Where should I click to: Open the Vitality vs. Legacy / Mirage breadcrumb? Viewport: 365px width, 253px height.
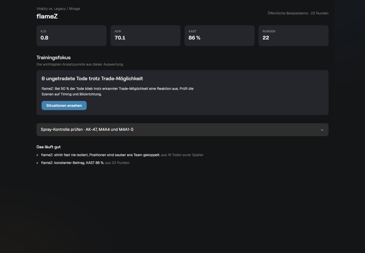tap(58, 9)
